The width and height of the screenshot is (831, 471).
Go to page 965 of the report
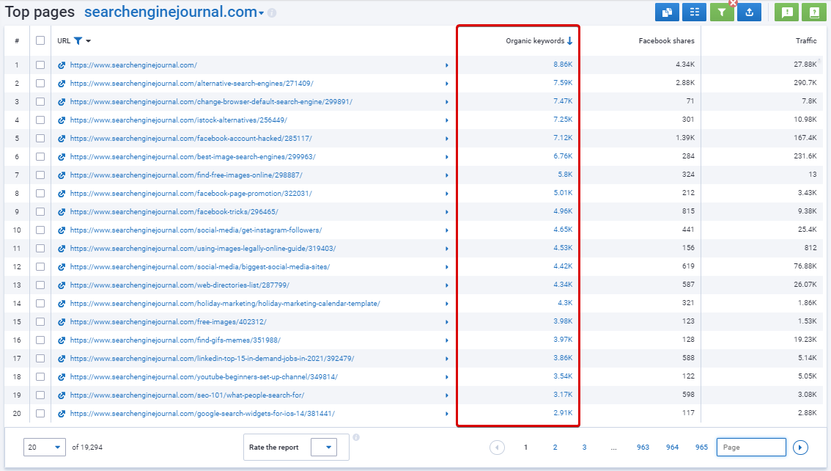(701, 447)
